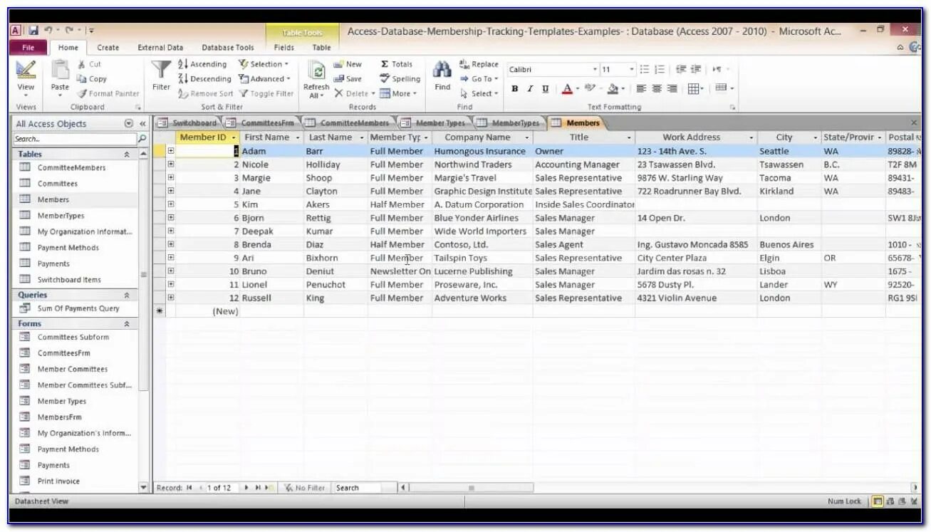Apply Bold formatting
The height and width of the screenshot is (532, 931).
(x=514, y=89)
